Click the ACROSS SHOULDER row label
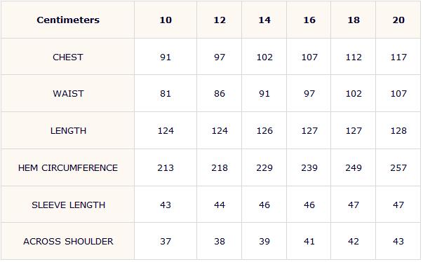 (x=68, y=241)
